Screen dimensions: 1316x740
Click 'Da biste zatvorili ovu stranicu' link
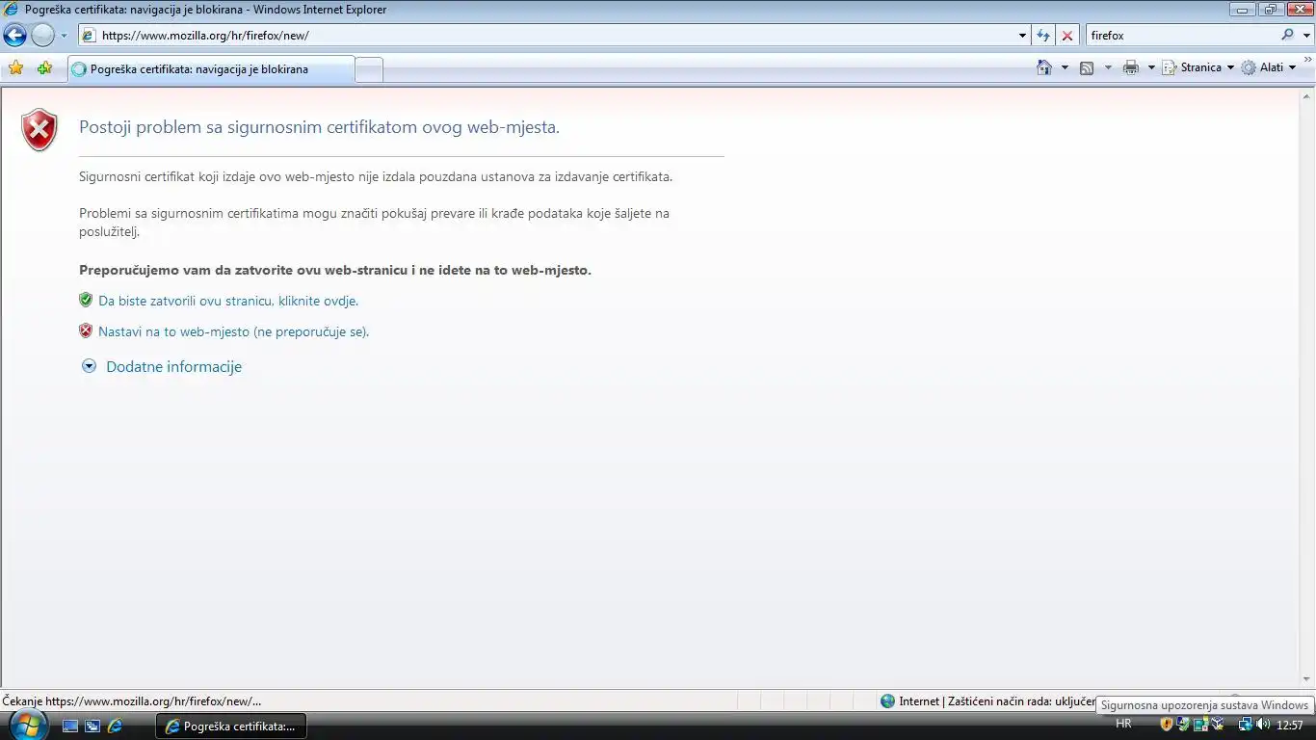pos(228,301)
